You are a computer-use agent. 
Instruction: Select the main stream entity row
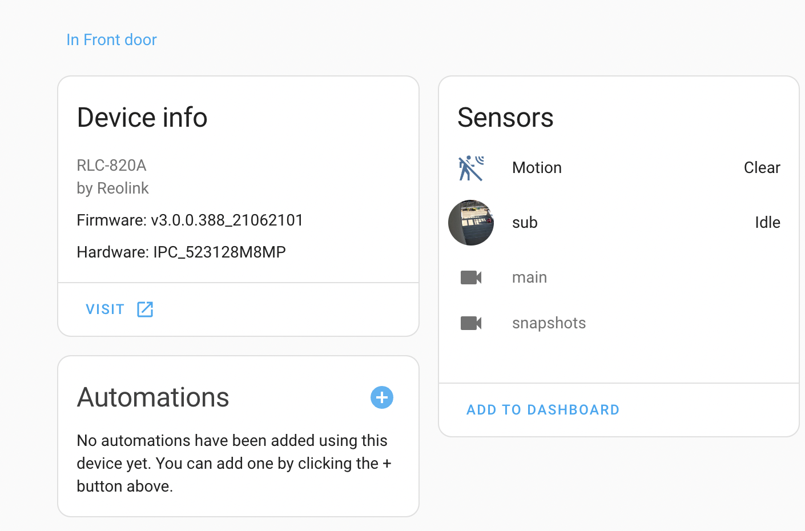(529, 277)
